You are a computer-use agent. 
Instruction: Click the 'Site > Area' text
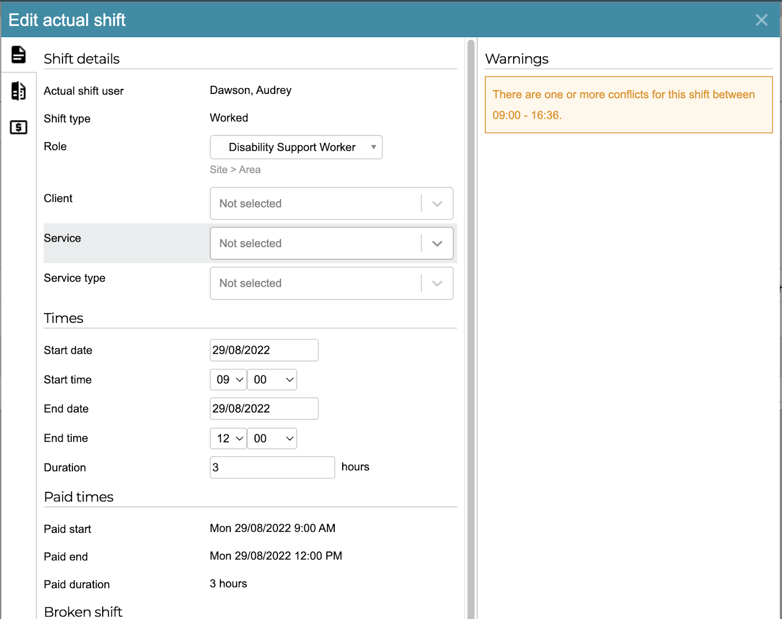(x=235, y=170)
